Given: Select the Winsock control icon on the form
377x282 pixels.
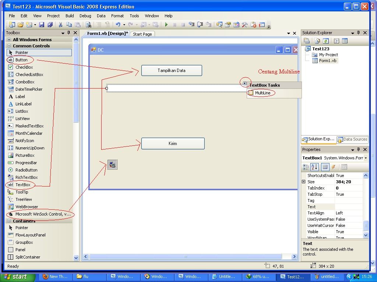Looking at the screenshot, I should 112,164.
